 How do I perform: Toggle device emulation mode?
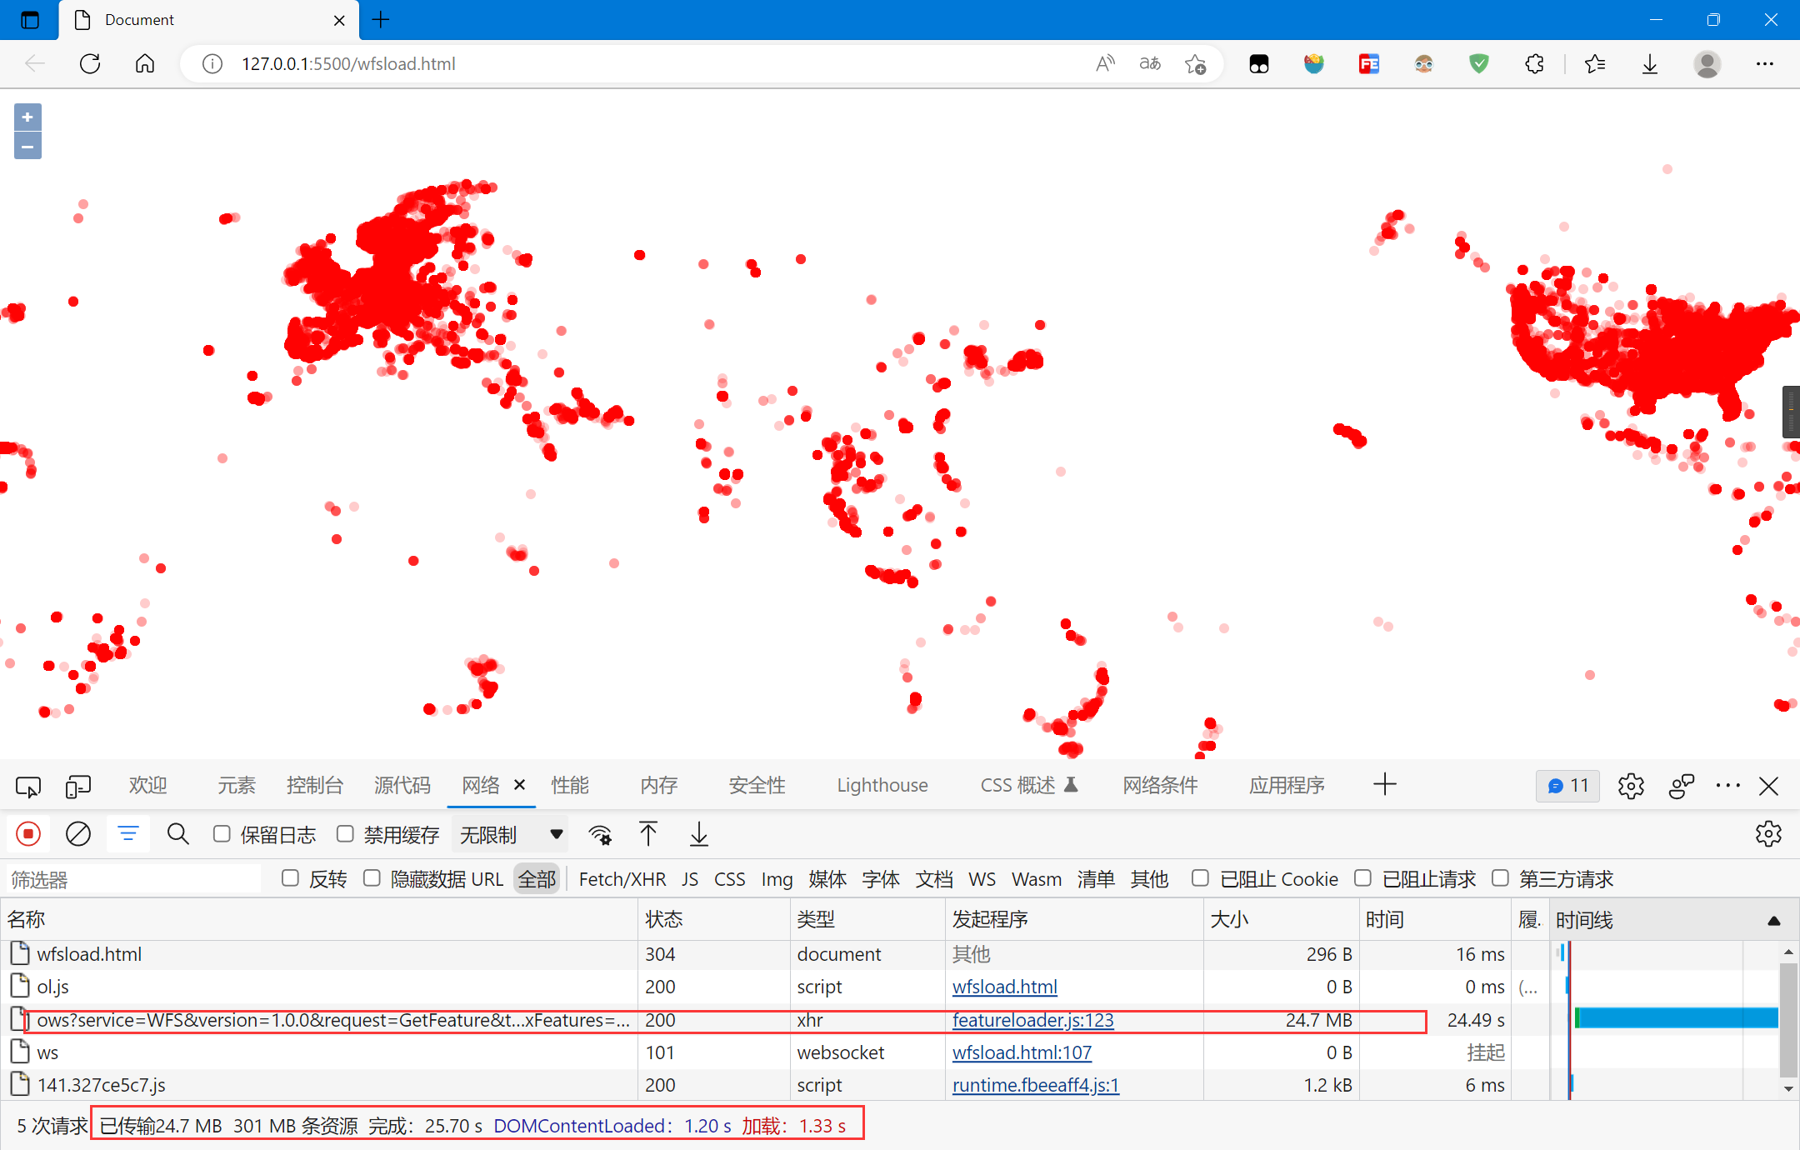click(78, 786)
